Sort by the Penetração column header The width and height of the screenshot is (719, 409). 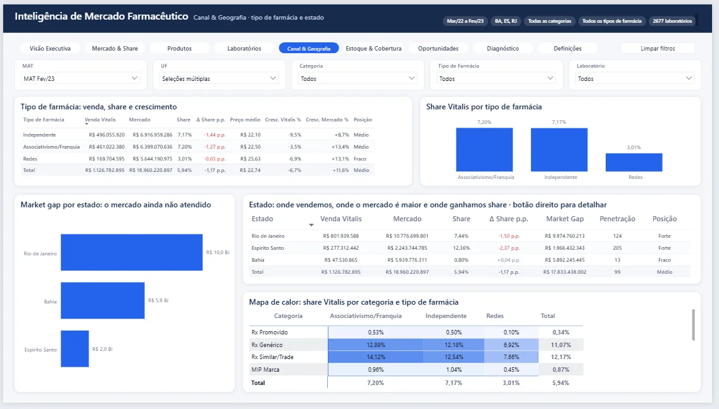[x=617, y=219]
